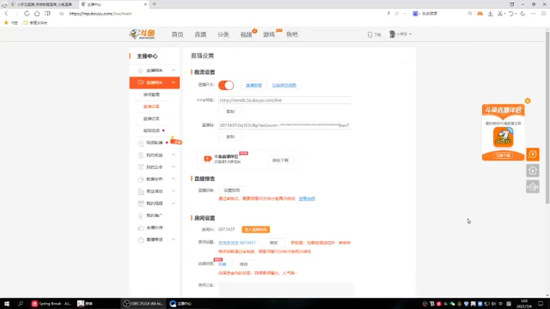Screen dimensions: 550x309
Task: Open the user account dropdown arrow
Action: click(x=411, y=34)
